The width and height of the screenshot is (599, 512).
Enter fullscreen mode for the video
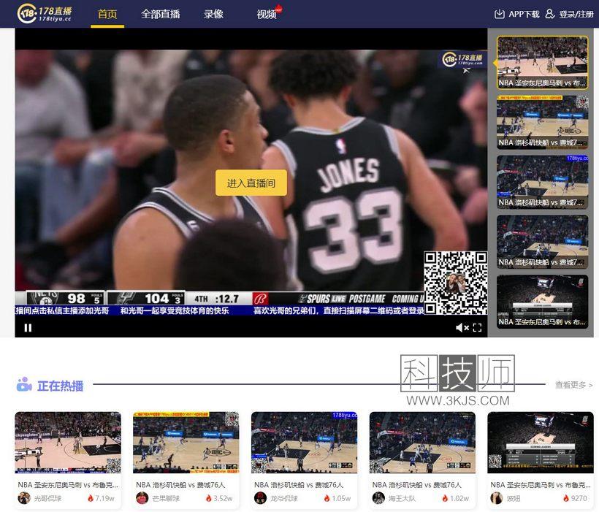coord(477,327)
